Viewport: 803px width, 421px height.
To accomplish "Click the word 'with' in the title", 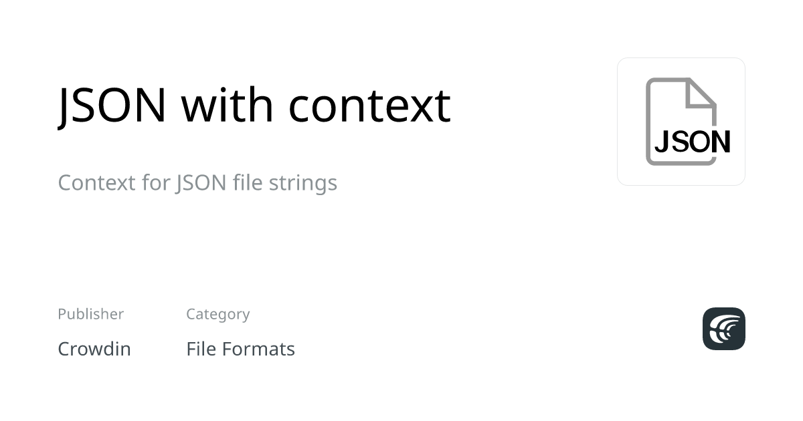I will coord(228,105).
